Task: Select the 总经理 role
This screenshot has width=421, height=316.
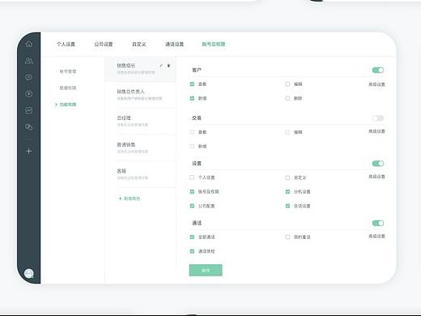Action: pyautogui.click(x=140, y=121)
